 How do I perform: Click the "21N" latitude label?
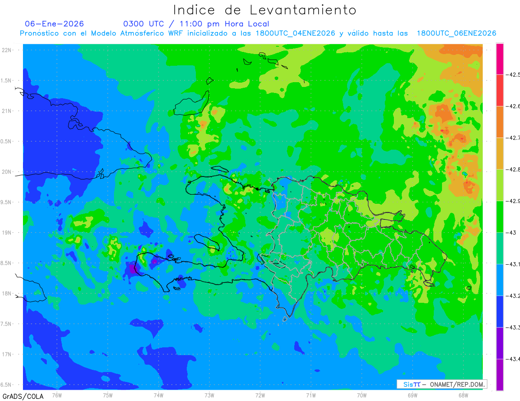[6, 111]
